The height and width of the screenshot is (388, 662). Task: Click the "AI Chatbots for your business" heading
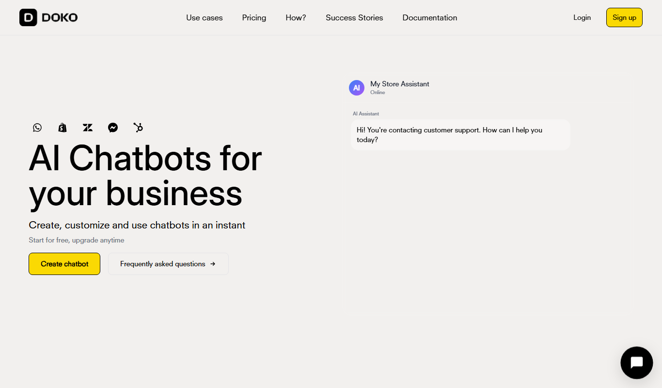click(x=145, y=176)
